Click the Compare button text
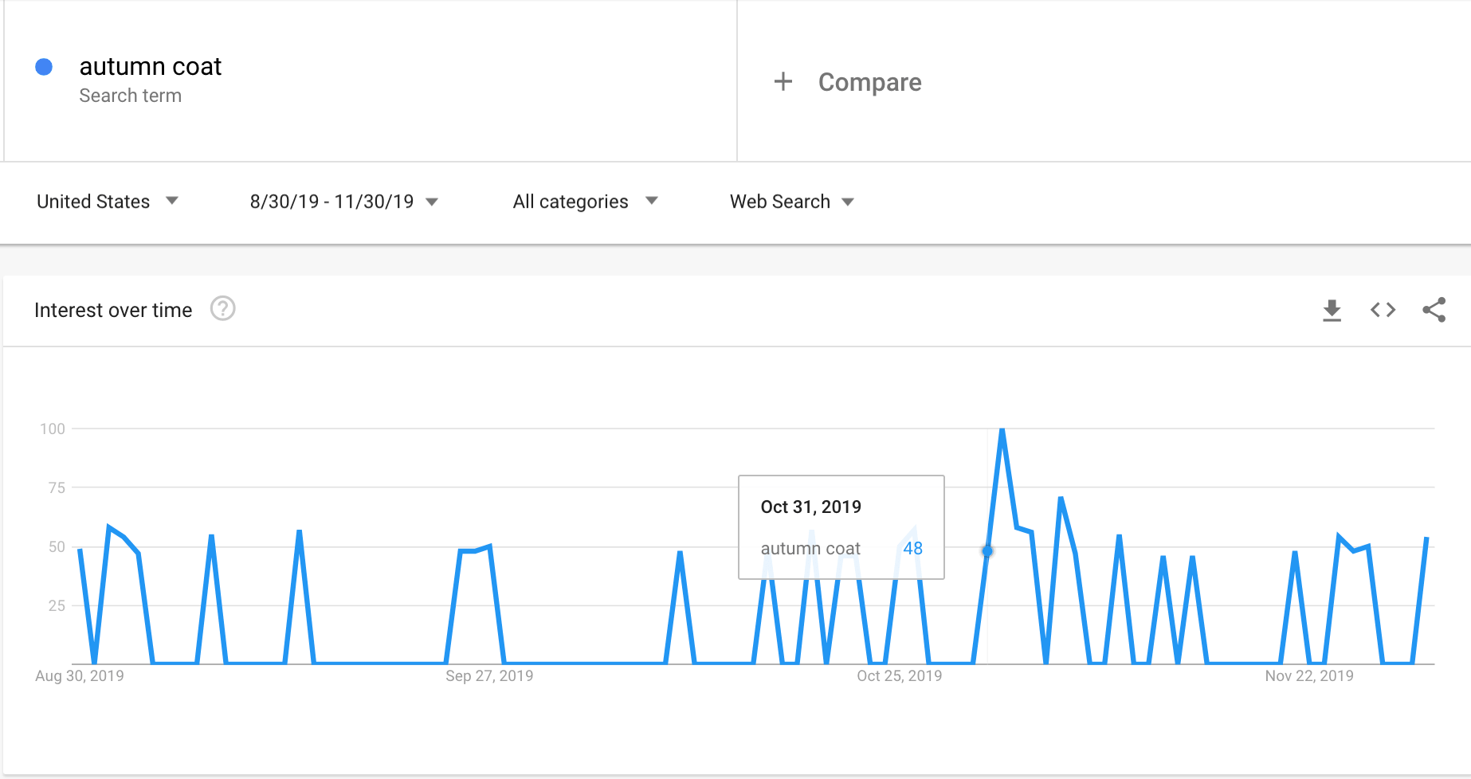The height and width of the screenshot is (779, 1471). (x=869, y=82)
